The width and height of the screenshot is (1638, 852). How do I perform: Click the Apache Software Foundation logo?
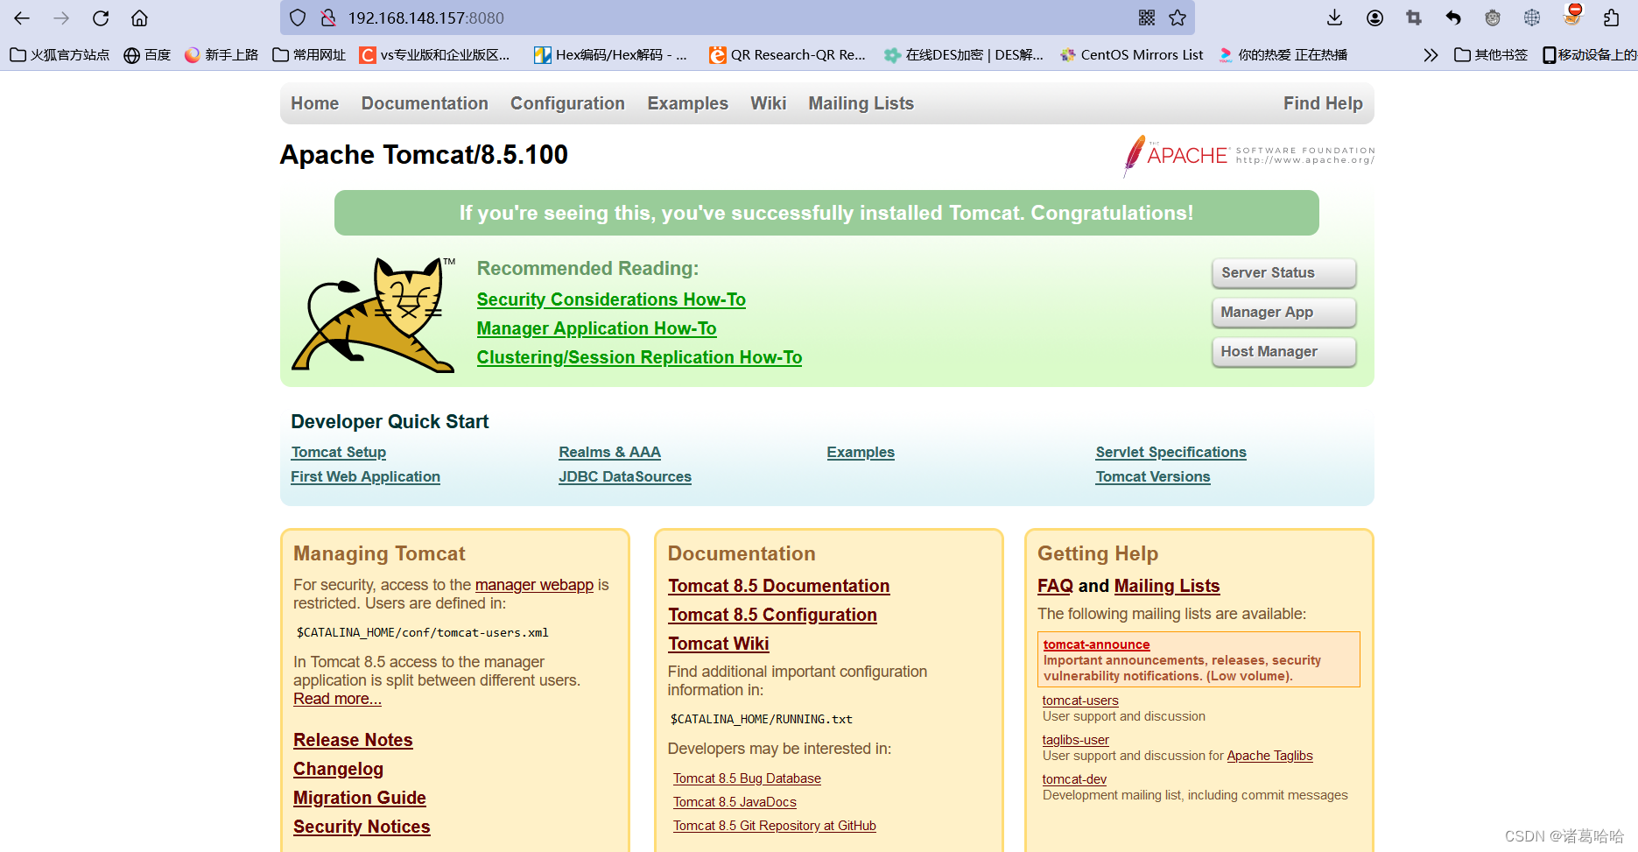(x=1249, y=156)
